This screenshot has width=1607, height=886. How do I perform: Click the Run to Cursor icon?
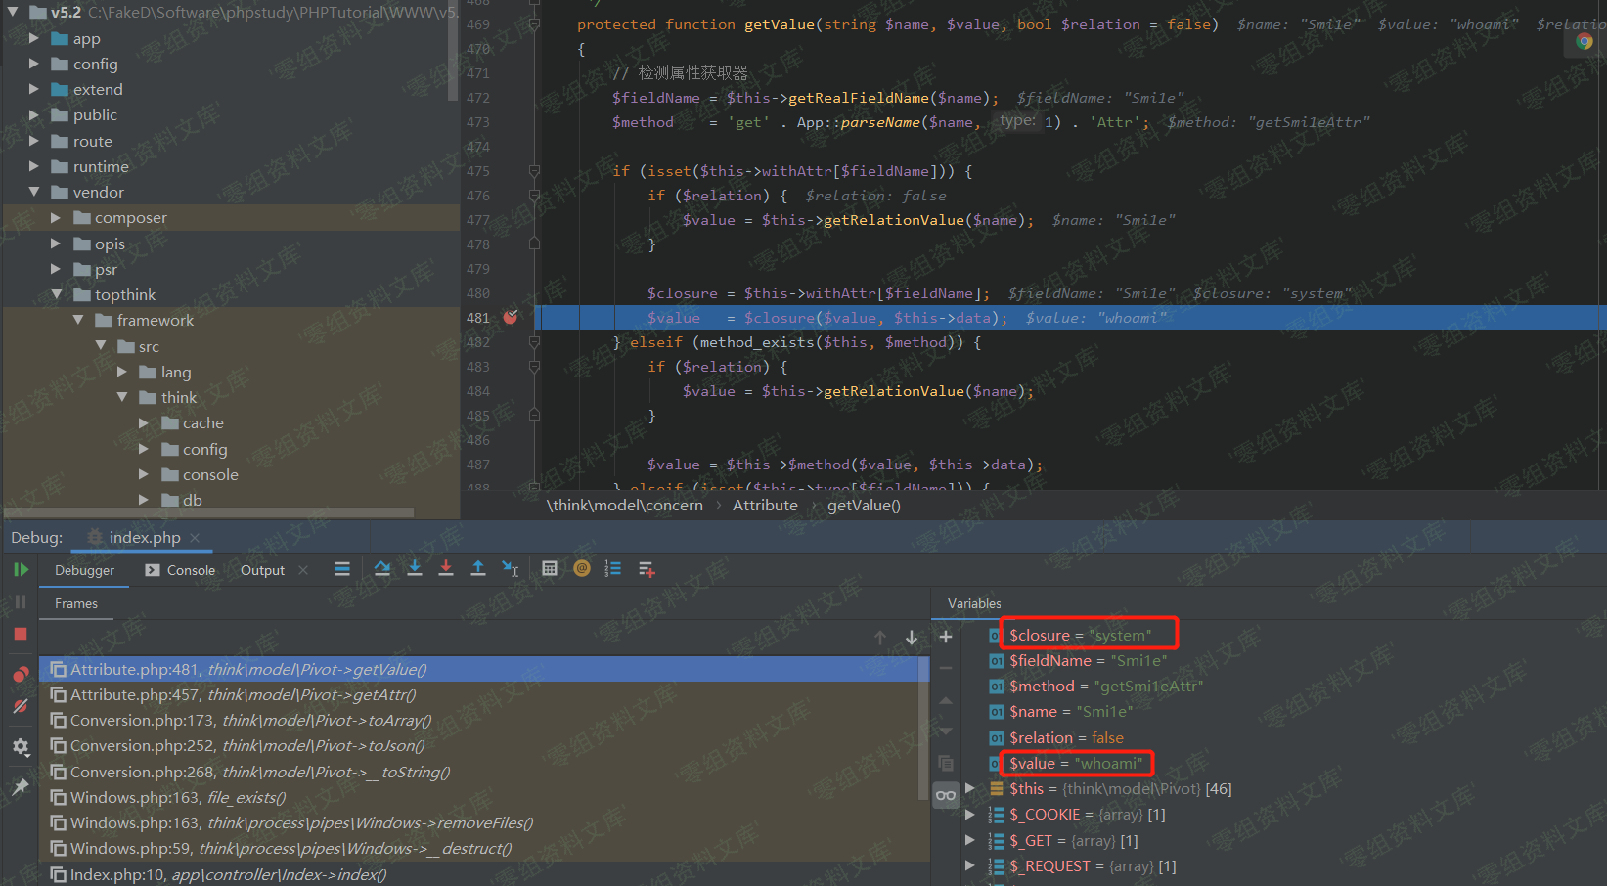click(510, 569)
